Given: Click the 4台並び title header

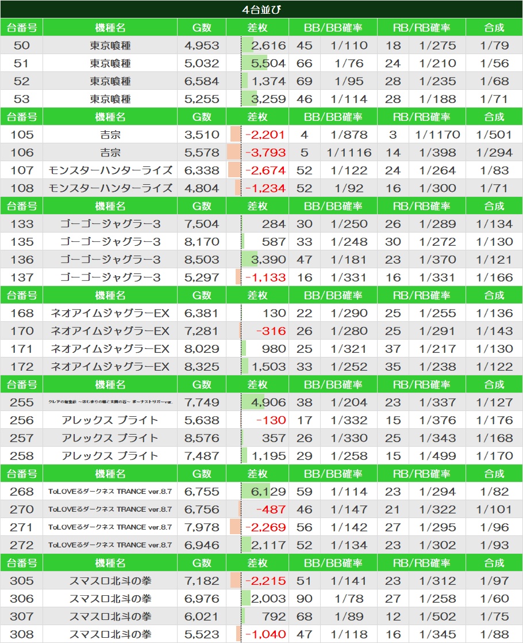Looking at the screenshot, I should coord(261,9).
